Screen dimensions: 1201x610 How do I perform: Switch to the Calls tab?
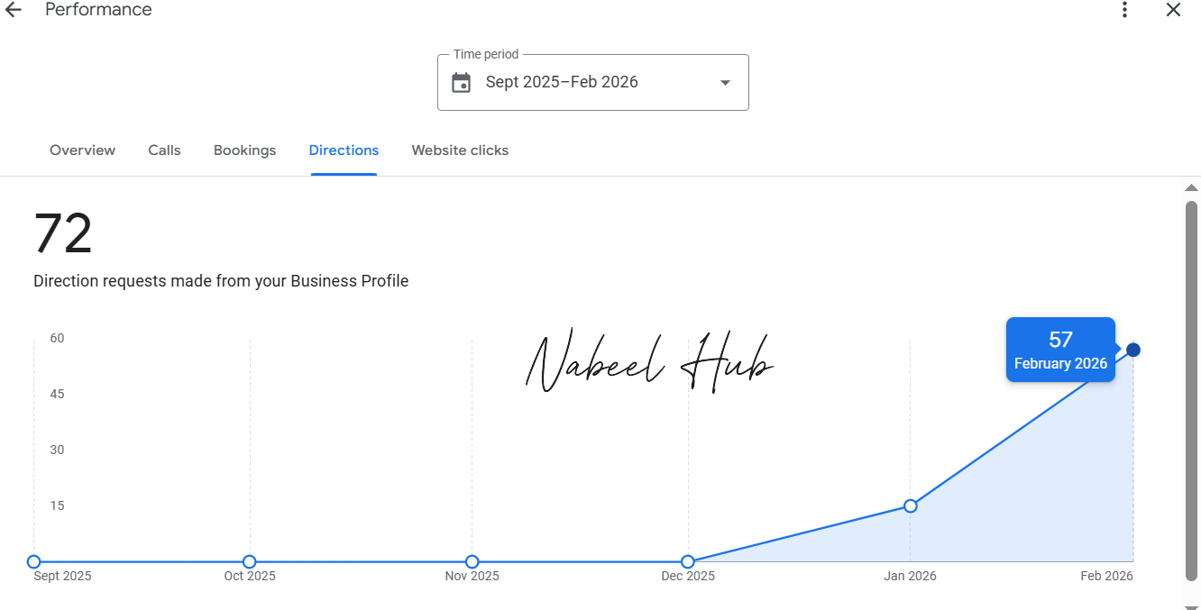[x=164, y=150]
